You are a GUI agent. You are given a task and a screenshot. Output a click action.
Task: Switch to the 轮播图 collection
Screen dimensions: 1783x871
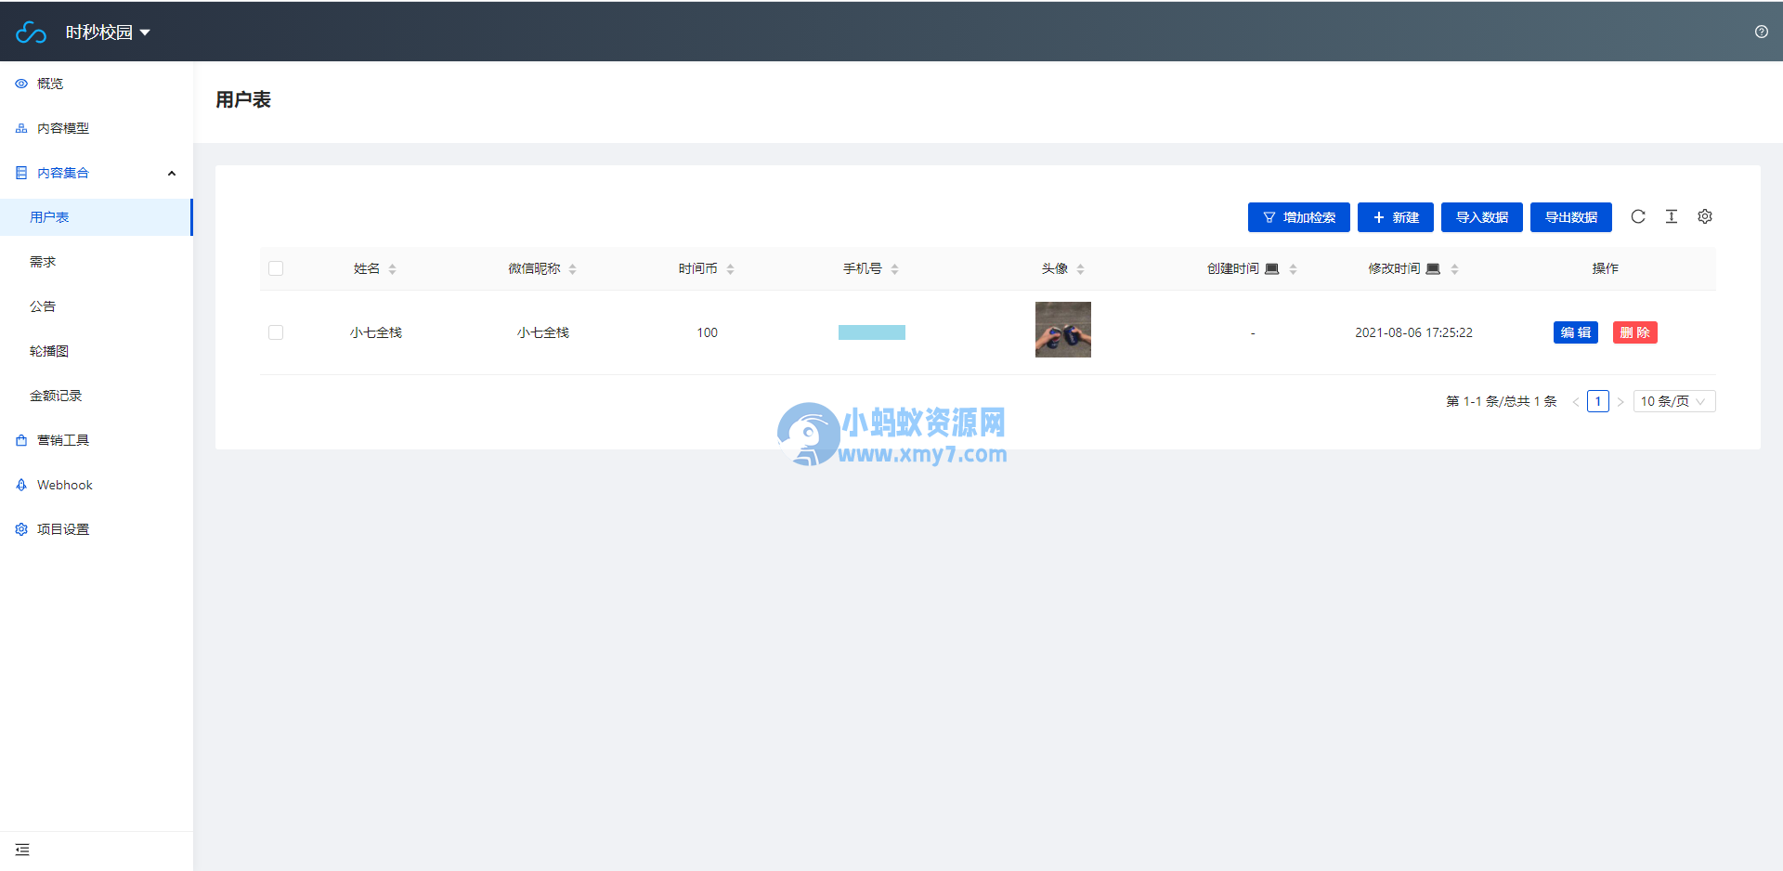pos(49,350)
